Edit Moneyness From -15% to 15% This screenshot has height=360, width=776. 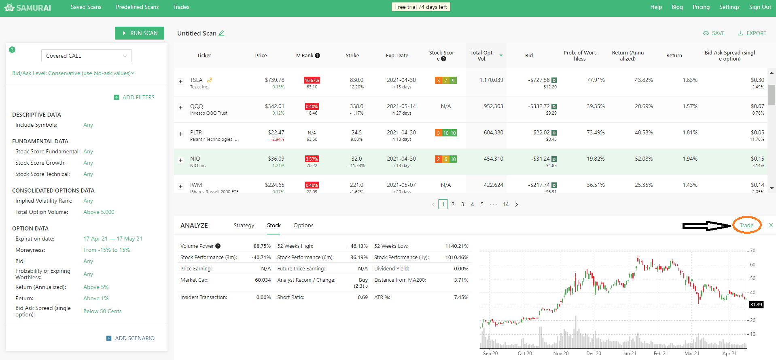(x=107, y=250)
